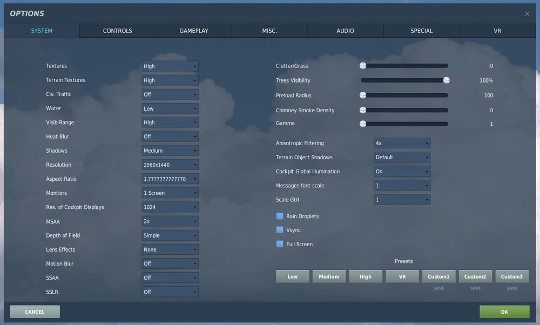The height and width of the screenshot is (325, 540).
Task: Open the Water quality dropdown
Action: tap(170, 109)
